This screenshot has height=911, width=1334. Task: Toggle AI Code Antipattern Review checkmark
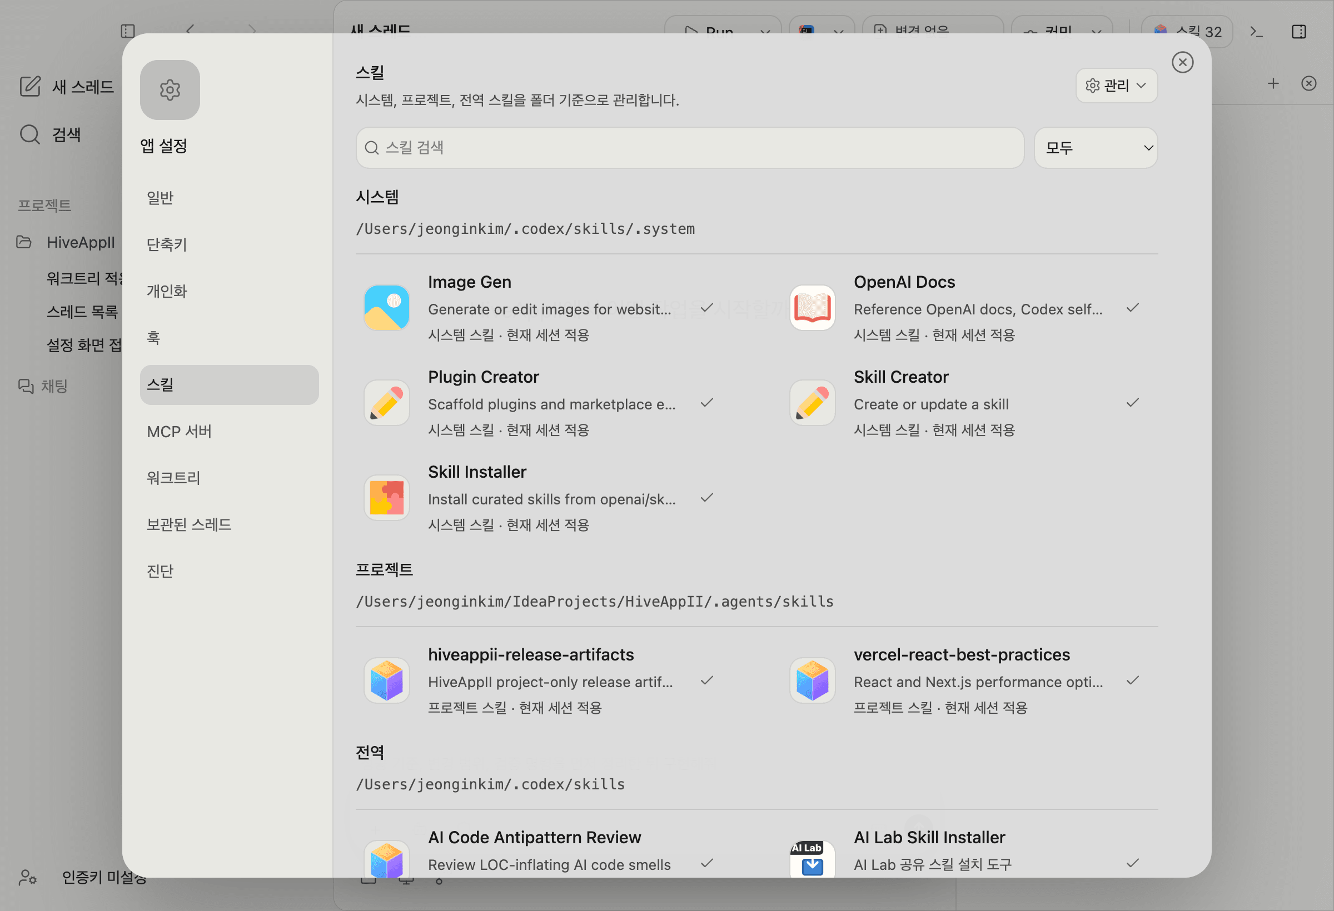(x=707, y=863)
